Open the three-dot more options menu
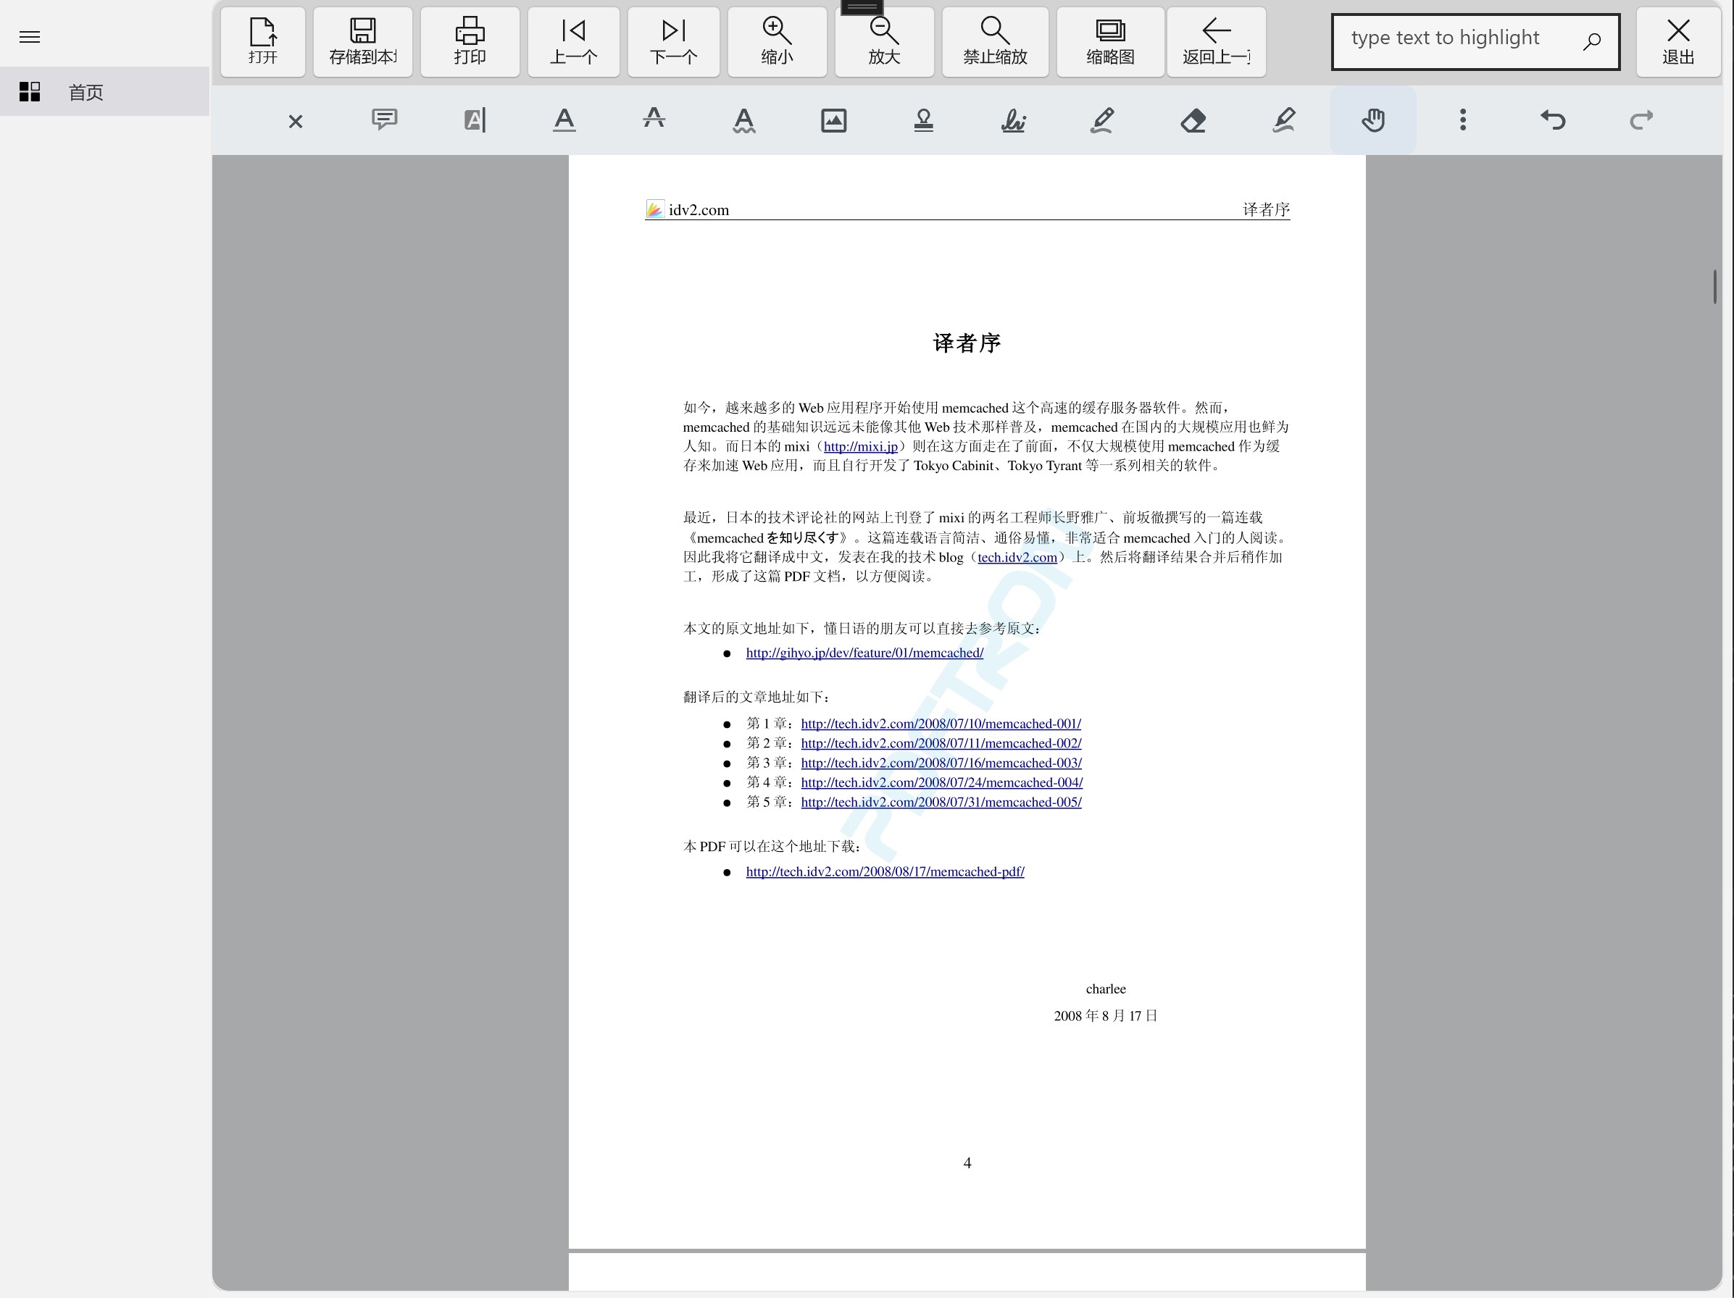The height and width of the screenshot is (1298, 1734). click(x=1463, y=120)
